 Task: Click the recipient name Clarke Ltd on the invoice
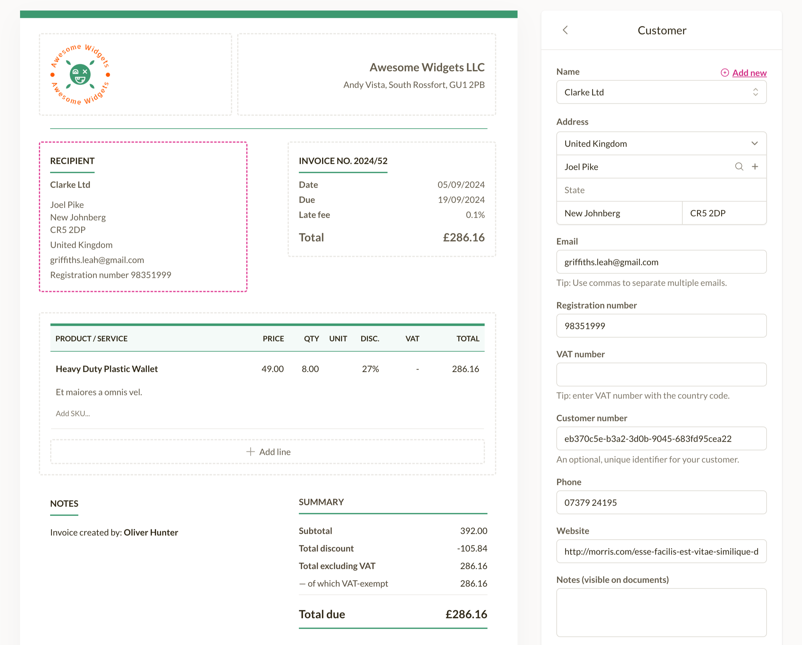[x=70, y=185]
